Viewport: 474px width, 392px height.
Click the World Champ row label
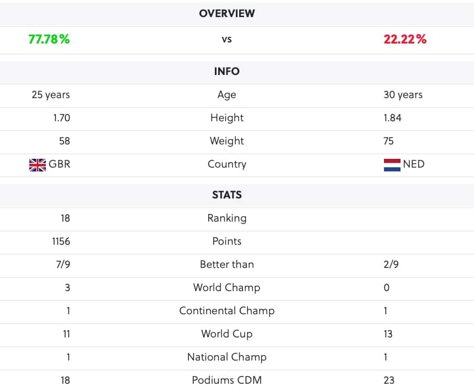tap(227, 288)
